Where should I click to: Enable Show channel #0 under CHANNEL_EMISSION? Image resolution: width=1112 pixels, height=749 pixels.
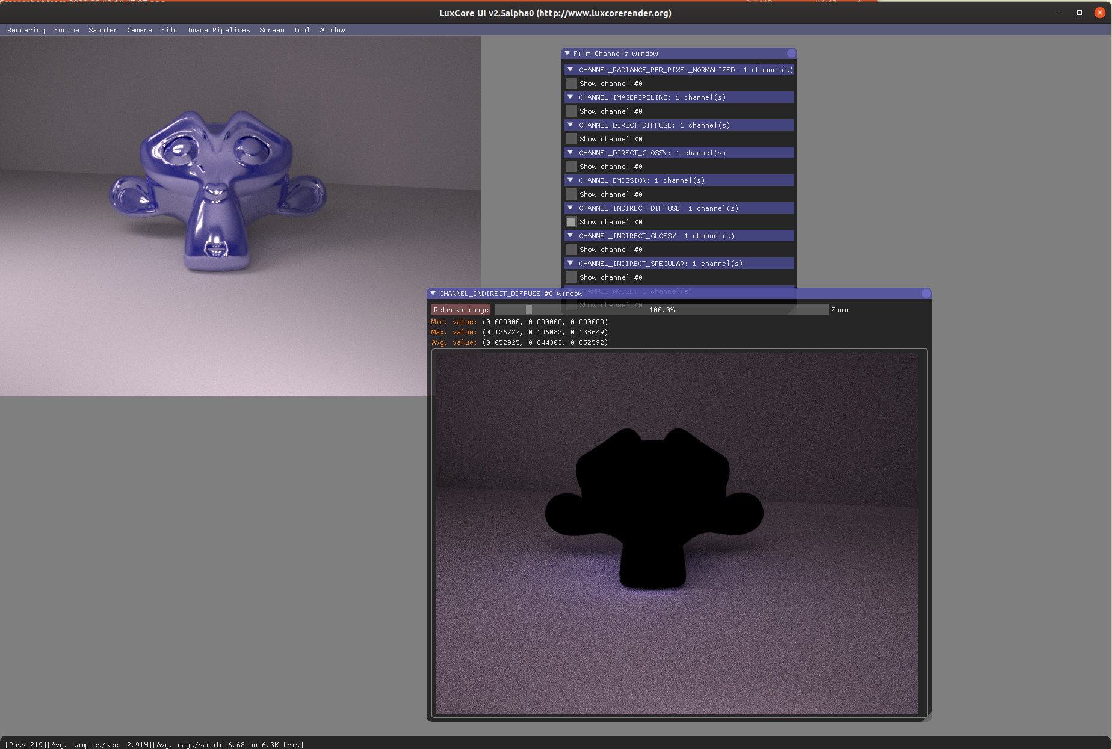click(x=572, y=194)
